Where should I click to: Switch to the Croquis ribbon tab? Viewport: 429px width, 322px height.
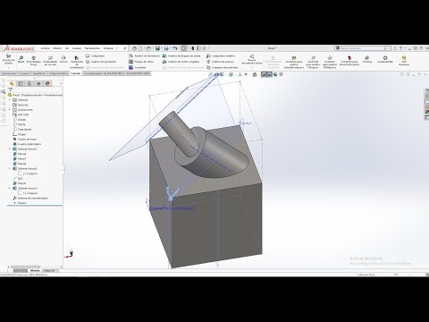pyautogui.click(x=24, y=73)
